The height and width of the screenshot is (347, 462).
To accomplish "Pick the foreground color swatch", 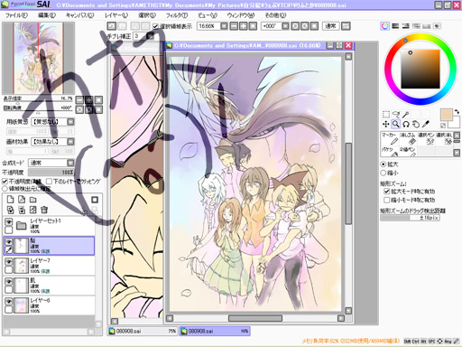I will (x=447, y=115).
